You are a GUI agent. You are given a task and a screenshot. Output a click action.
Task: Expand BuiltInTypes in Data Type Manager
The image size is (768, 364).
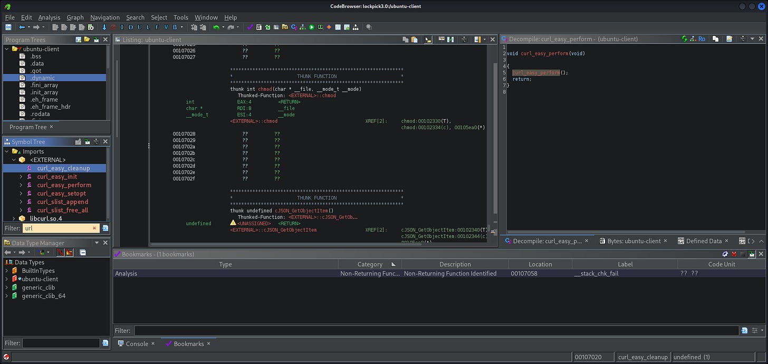(7, 271)
